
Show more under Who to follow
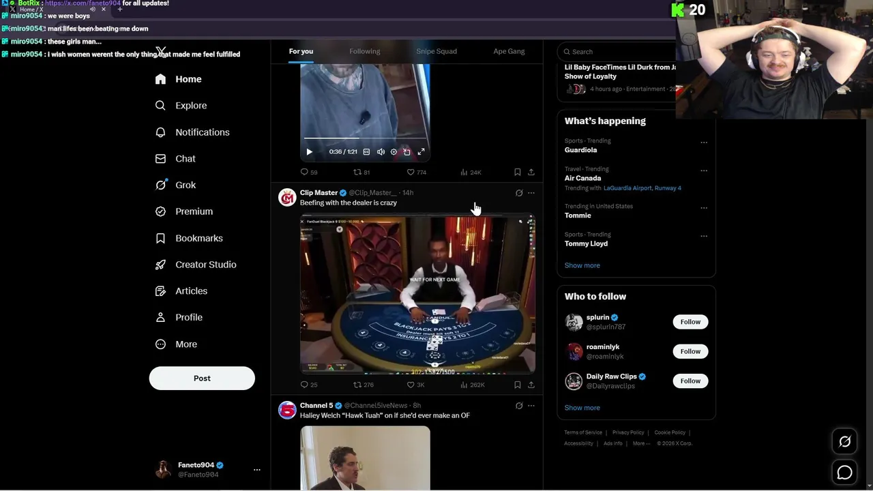582,408
